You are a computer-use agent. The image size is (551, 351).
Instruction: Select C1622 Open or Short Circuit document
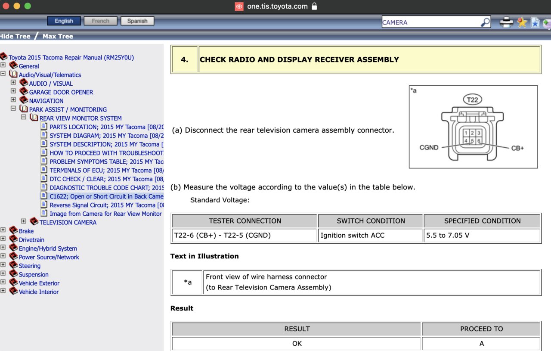[x=106, y=196]
